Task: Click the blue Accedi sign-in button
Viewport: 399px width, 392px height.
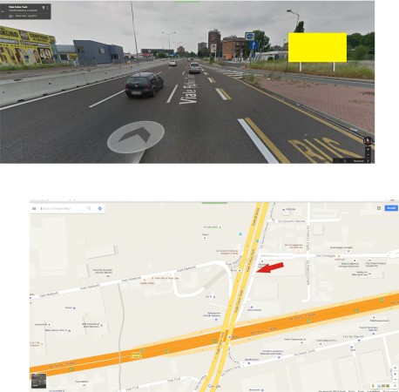Action: [391, 208]
